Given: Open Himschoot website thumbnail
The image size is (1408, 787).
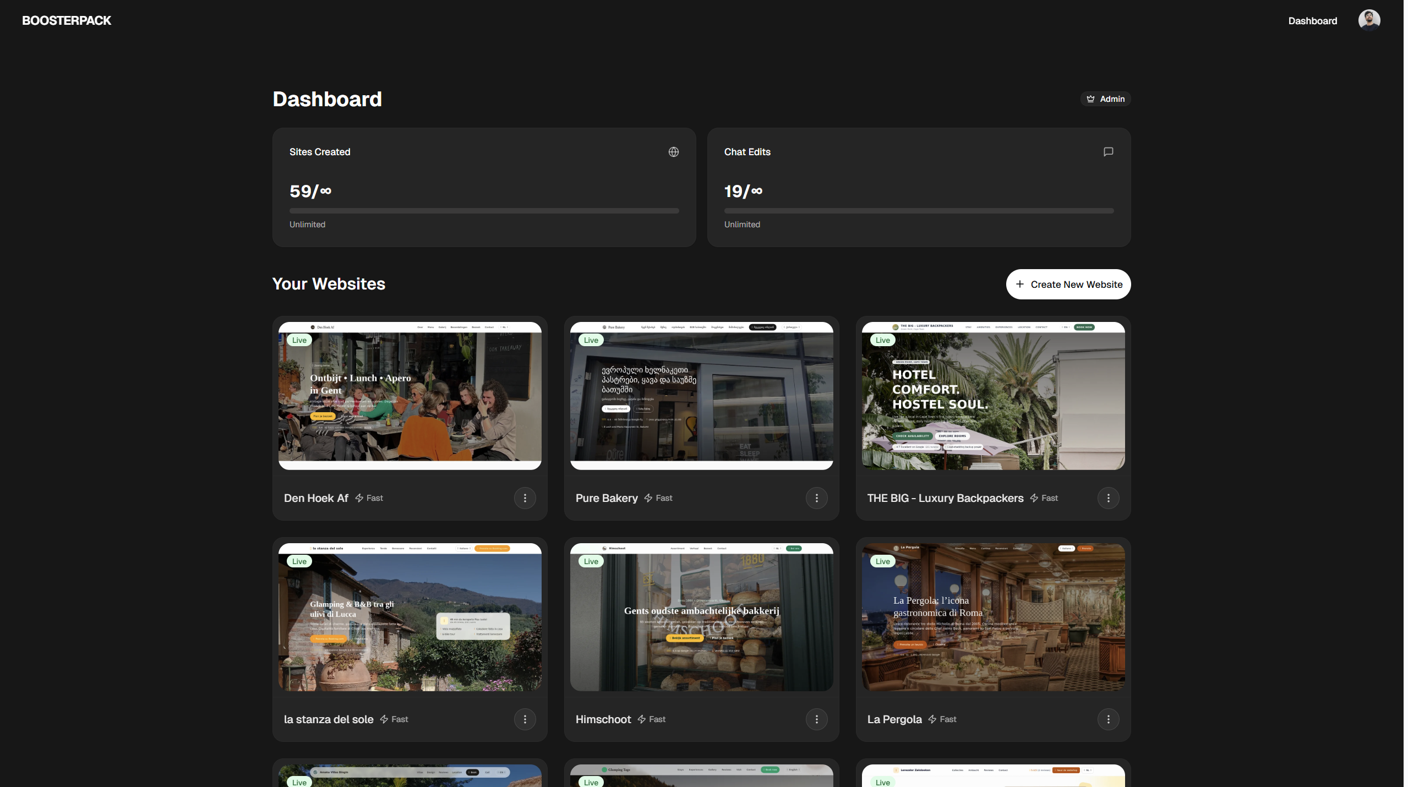Looking at the screenshot, I should tap(701, 617).
